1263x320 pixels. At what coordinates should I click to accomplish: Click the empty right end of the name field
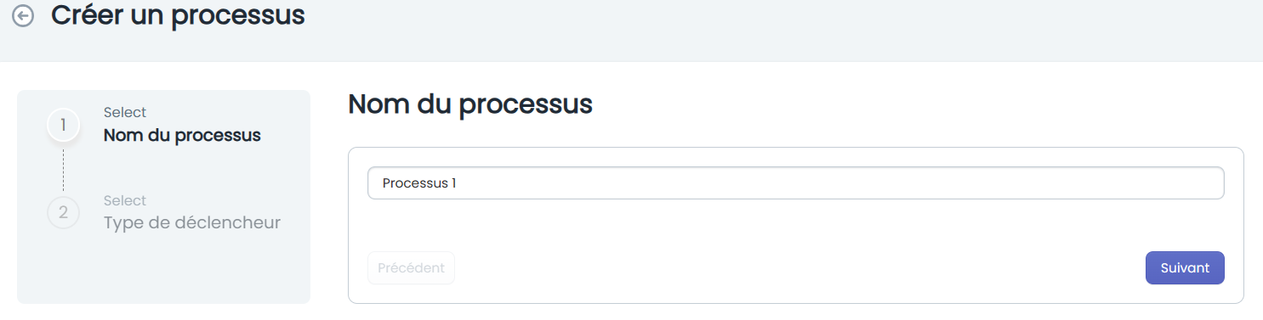[1106, 182]
